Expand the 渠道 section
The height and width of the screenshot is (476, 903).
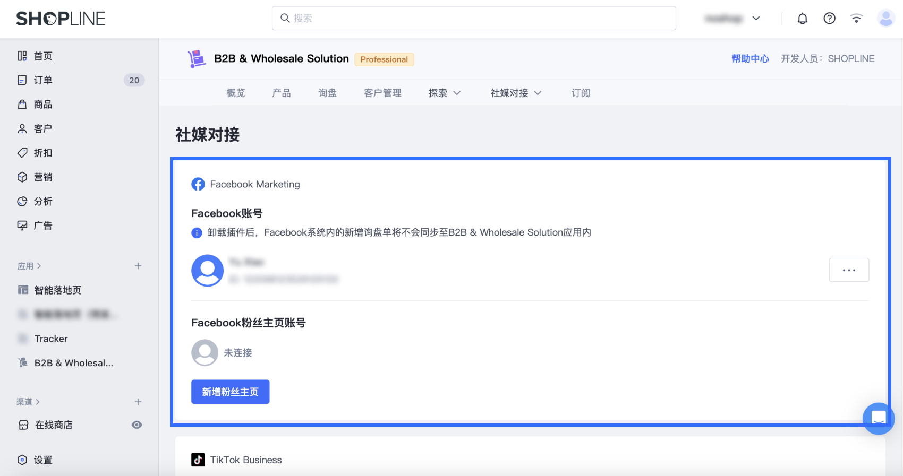pos(28,402)
